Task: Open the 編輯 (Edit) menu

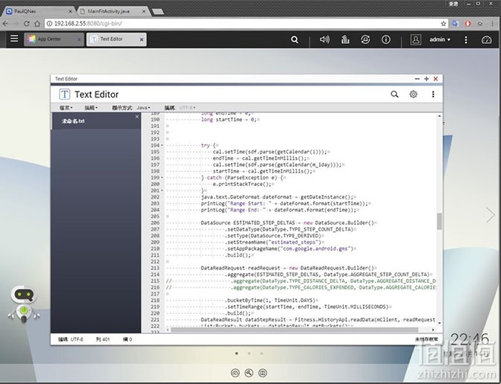Action: click(x=91, y=108)
